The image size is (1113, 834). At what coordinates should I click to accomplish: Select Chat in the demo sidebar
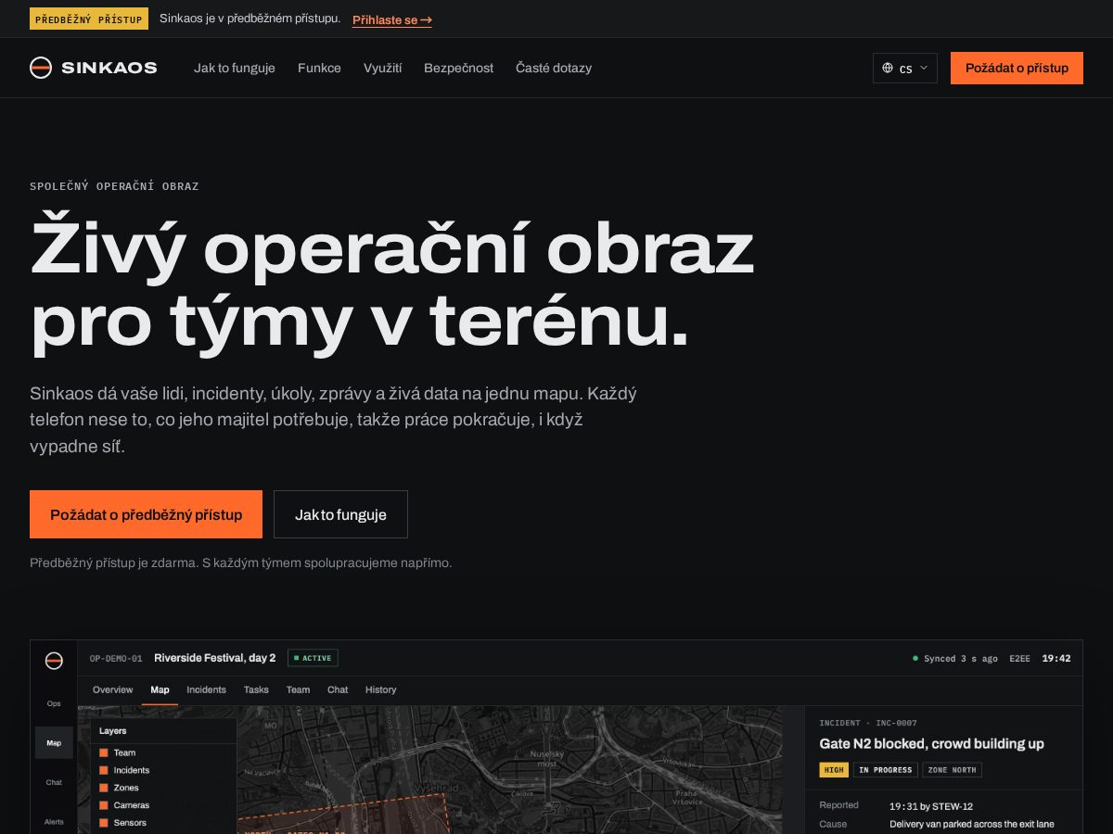(x=54, y=782)
